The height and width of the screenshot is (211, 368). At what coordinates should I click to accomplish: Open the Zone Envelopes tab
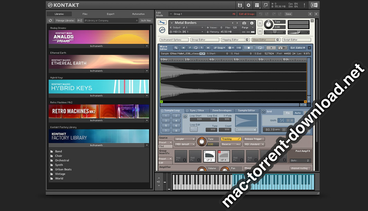pos(222,111)
